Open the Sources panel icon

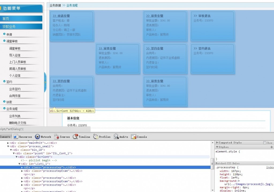(56, 137)
